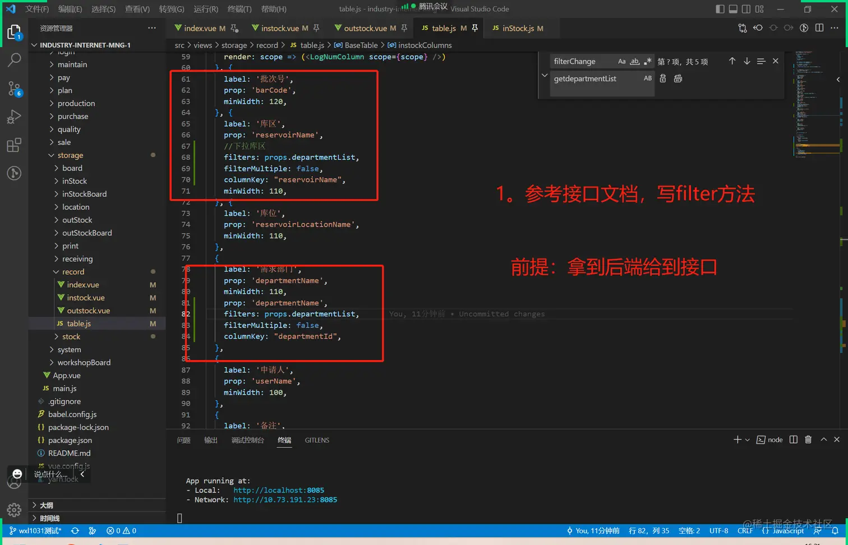Image resolution: width=848 pixels, height=545 pixels.
Task: Open the terminal launch profile dropdown
Action: pos(748,440)
